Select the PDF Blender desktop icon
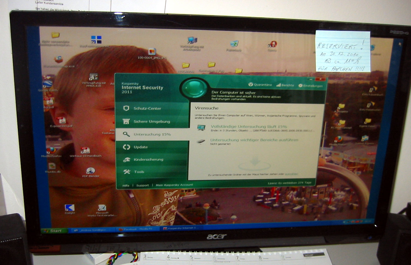 (91, 173)
